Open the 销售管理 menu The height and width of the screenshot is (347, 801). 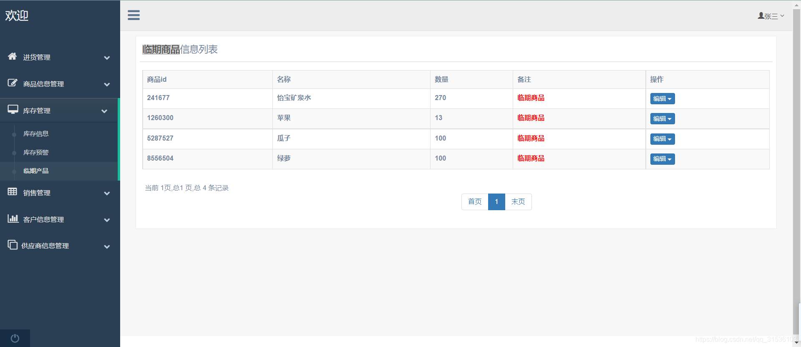coord(59,193)
